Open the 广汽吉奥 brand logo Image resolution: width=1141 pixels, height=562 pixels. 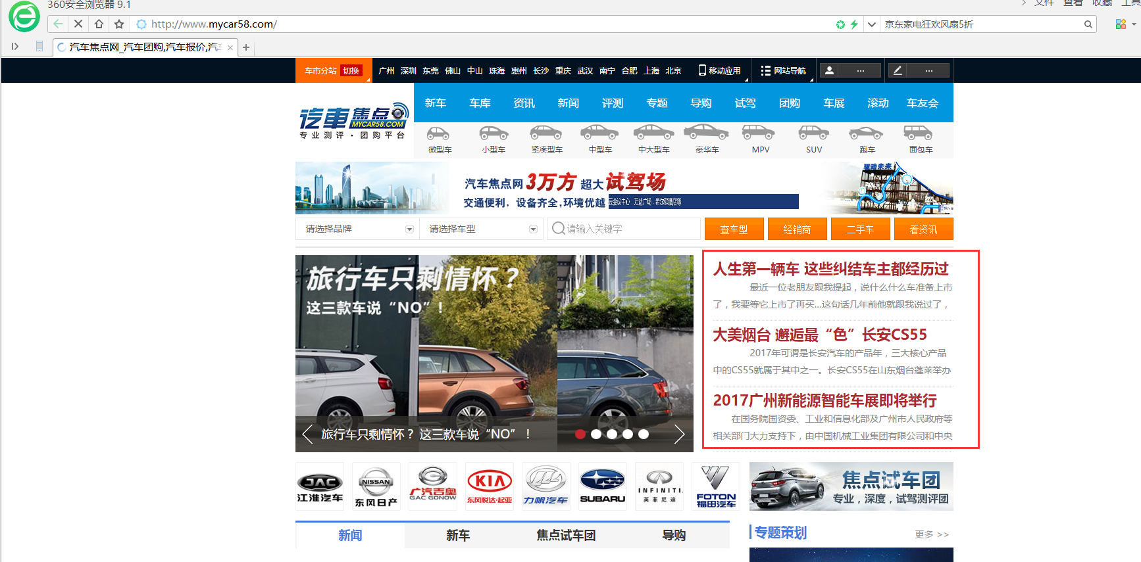433,486
